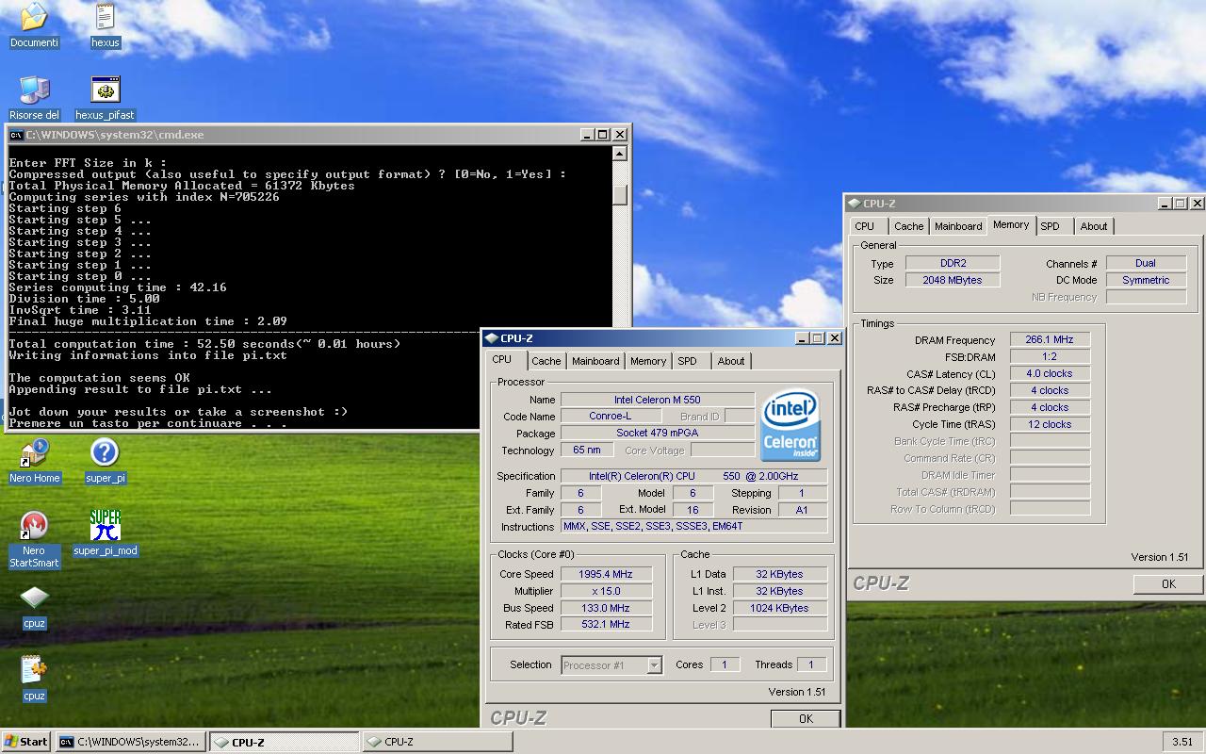Open the CPU tab in front CPU-Z
The height and width of the screenshot is (754, 1206).
[502, 360]
